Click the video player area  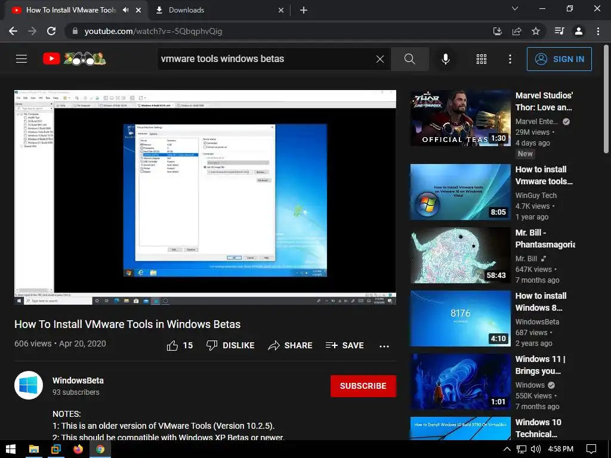[x=205, y=197]
